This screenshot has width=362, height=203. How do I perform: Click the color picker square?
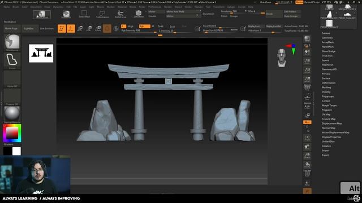click(x=12, y=133)
